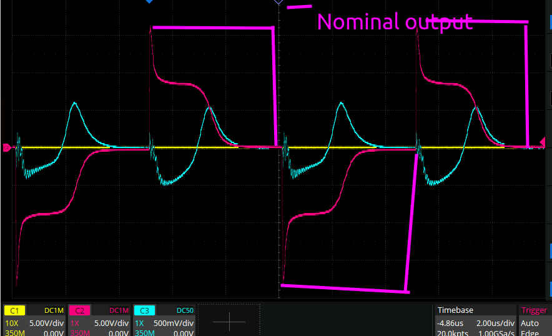Click the 2.00us/div timebase value

point(494,324)
